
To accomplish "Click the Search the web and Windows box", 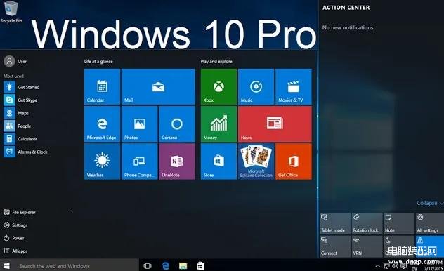I will point(76,266).
